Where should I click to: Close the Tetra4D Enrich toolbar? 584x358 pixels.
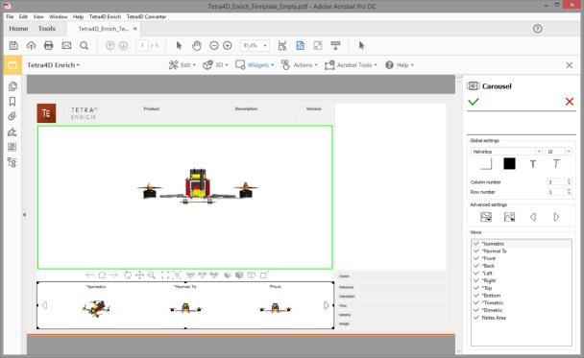click(570, 65)
